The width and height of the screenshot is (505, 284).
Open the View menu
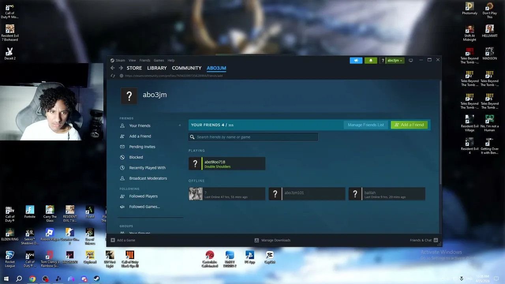(x=132, y=60)
